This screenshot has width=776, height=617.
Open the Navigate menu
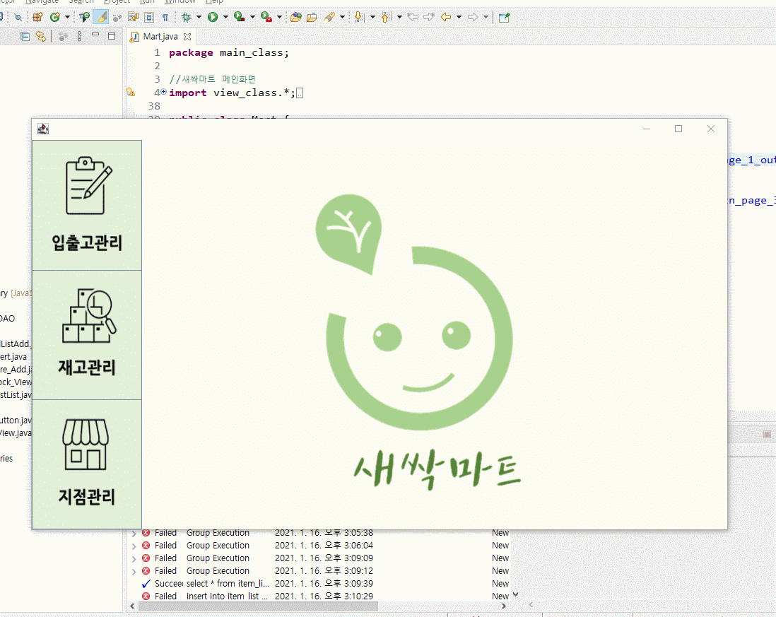42,1
